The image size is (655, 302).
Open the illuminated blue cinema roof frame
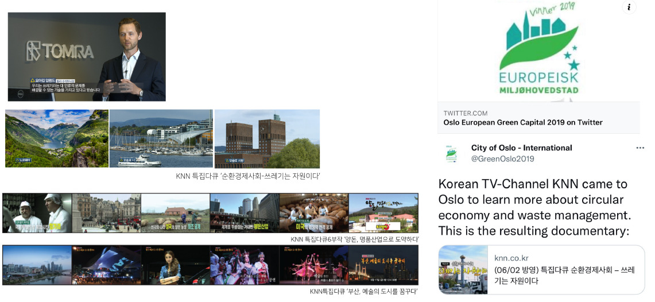click(107, 265)
